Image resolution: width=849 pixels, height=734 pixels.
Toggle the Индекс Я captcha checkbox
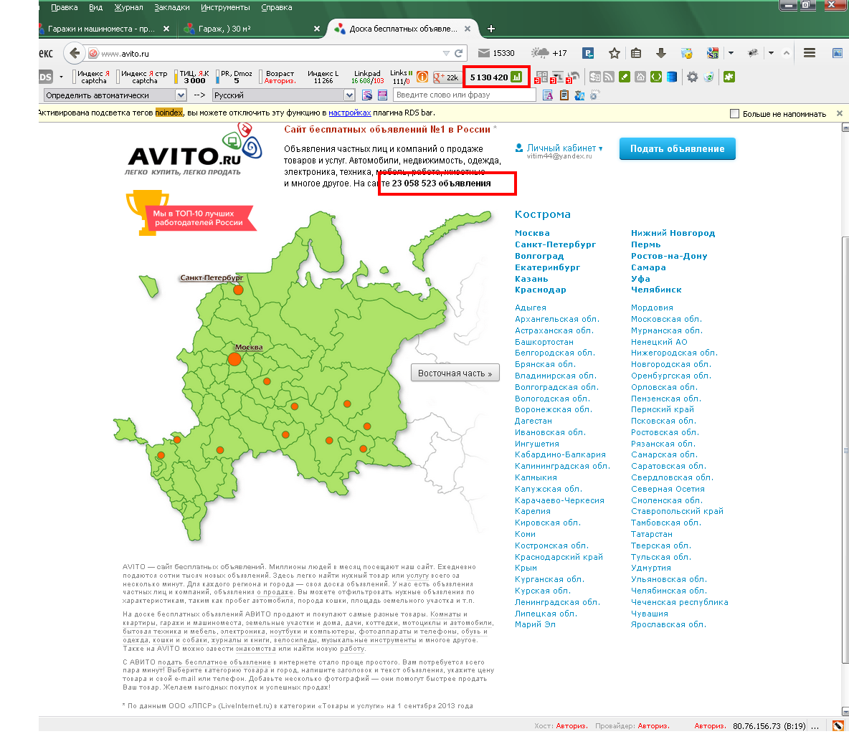[74, 77]
